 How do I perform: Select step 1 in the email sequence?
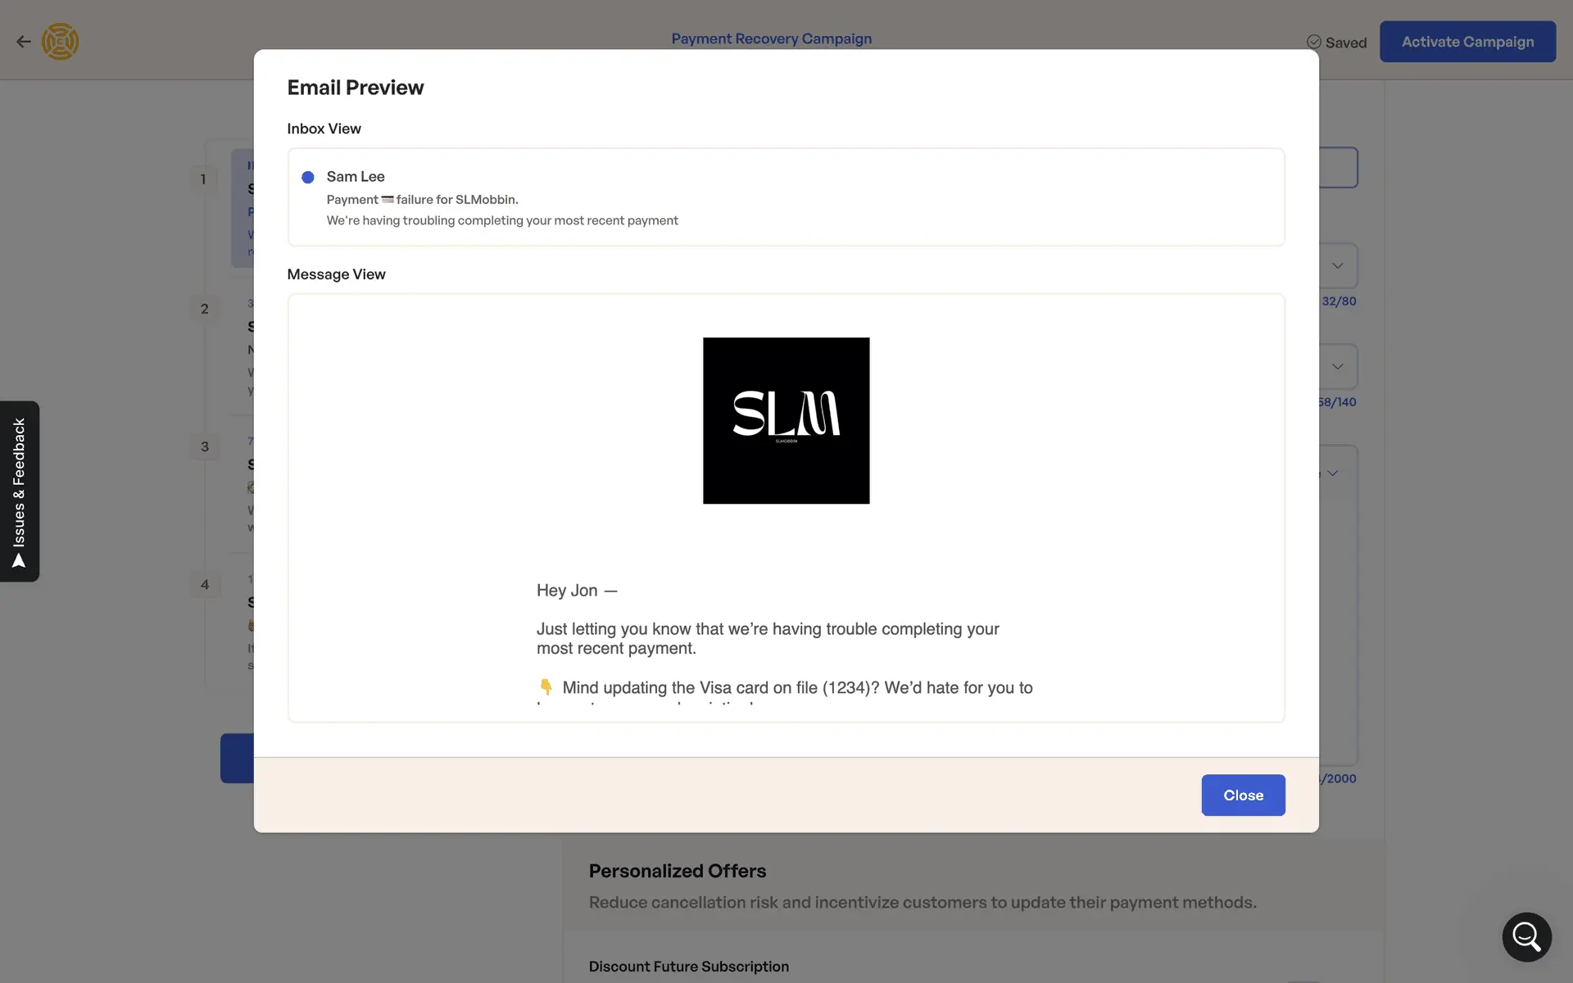pyautogui.click(x=203, y=179)
